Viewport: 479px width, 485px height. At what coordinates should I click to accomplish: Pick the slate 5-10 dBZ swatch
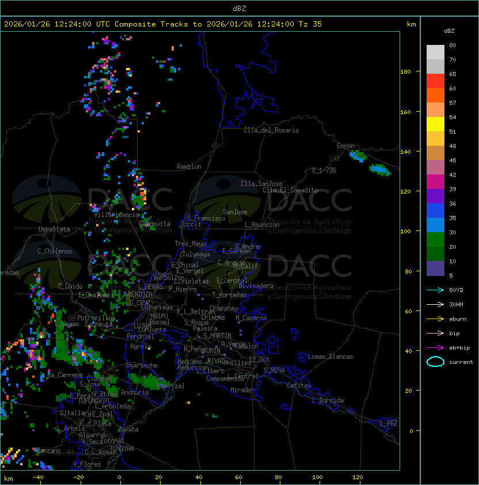click(x=435, y=268)
